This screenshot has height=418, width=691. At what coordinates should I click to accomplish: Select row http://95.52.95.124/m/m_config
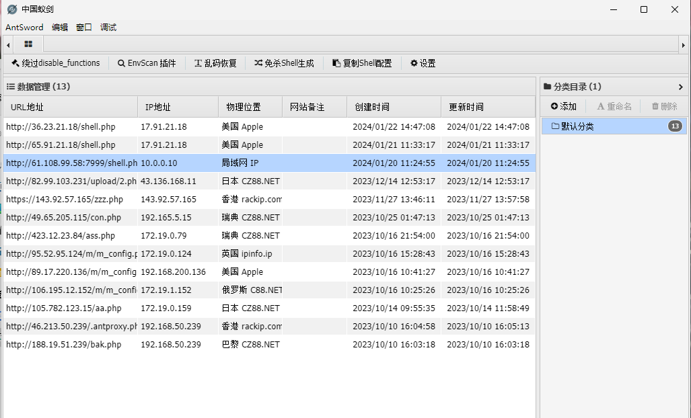[x=269, y=253]
